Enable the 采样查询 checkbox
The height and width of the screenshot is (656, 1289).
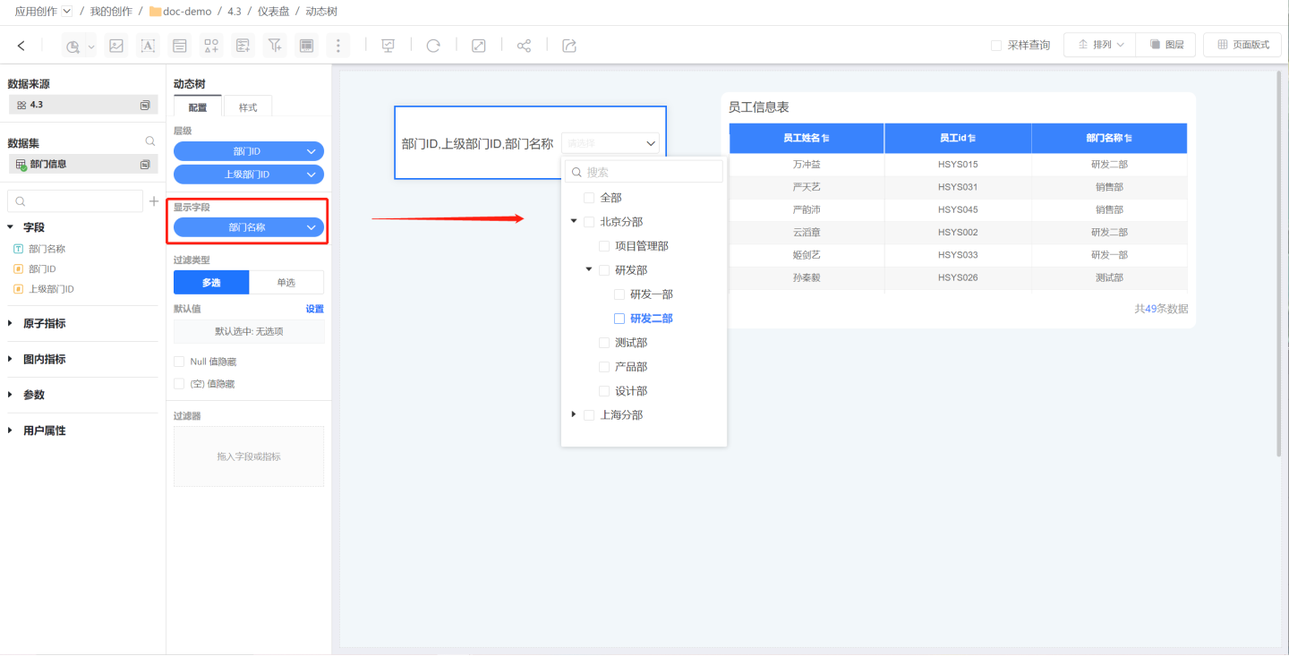pyautogui.click(x=996, y=46)
